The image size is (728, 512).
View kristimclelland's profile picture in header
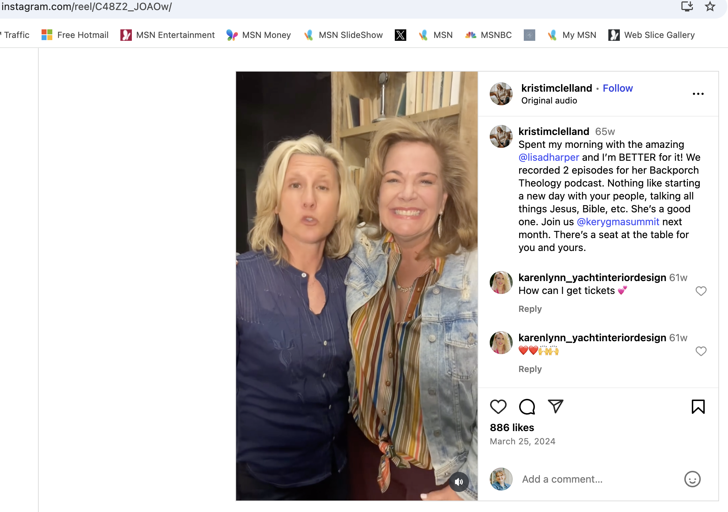pos(501,94)
